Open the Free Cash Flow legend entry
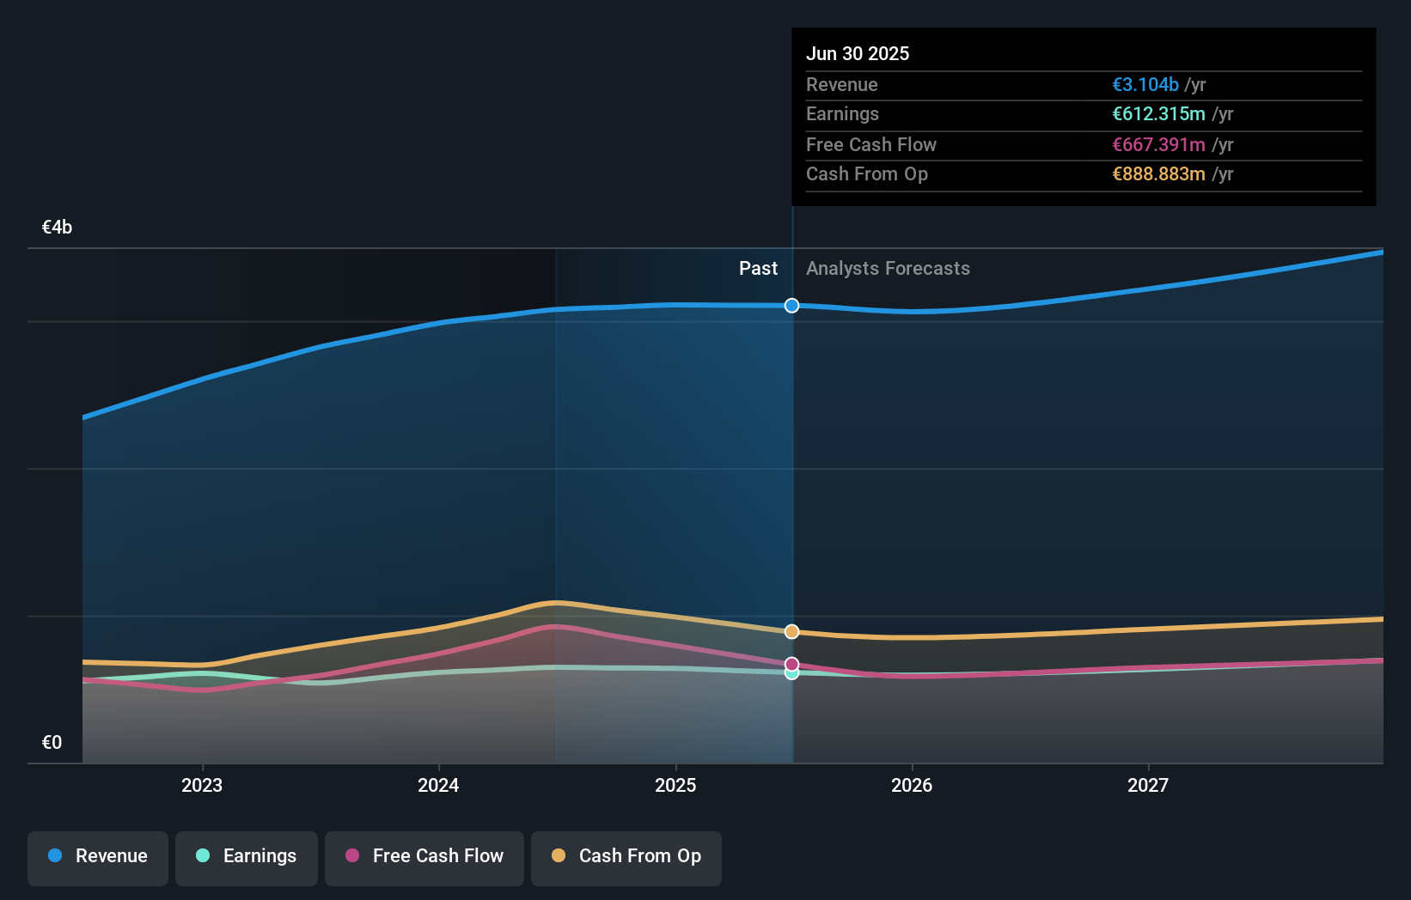Screen dimensions: 1411x900 click(424, 856)
